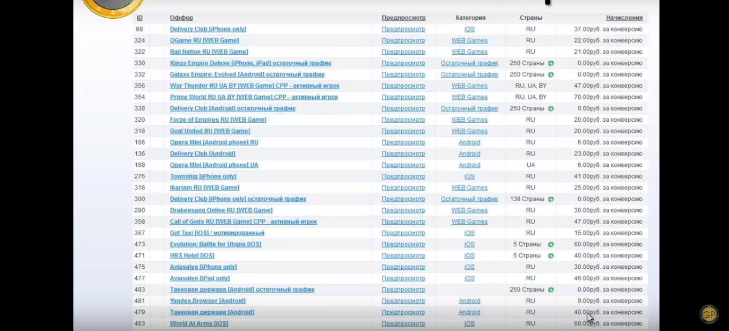
Task: Open Evolution: Battle for Utopia offer
Action: [x=216, y=245]
